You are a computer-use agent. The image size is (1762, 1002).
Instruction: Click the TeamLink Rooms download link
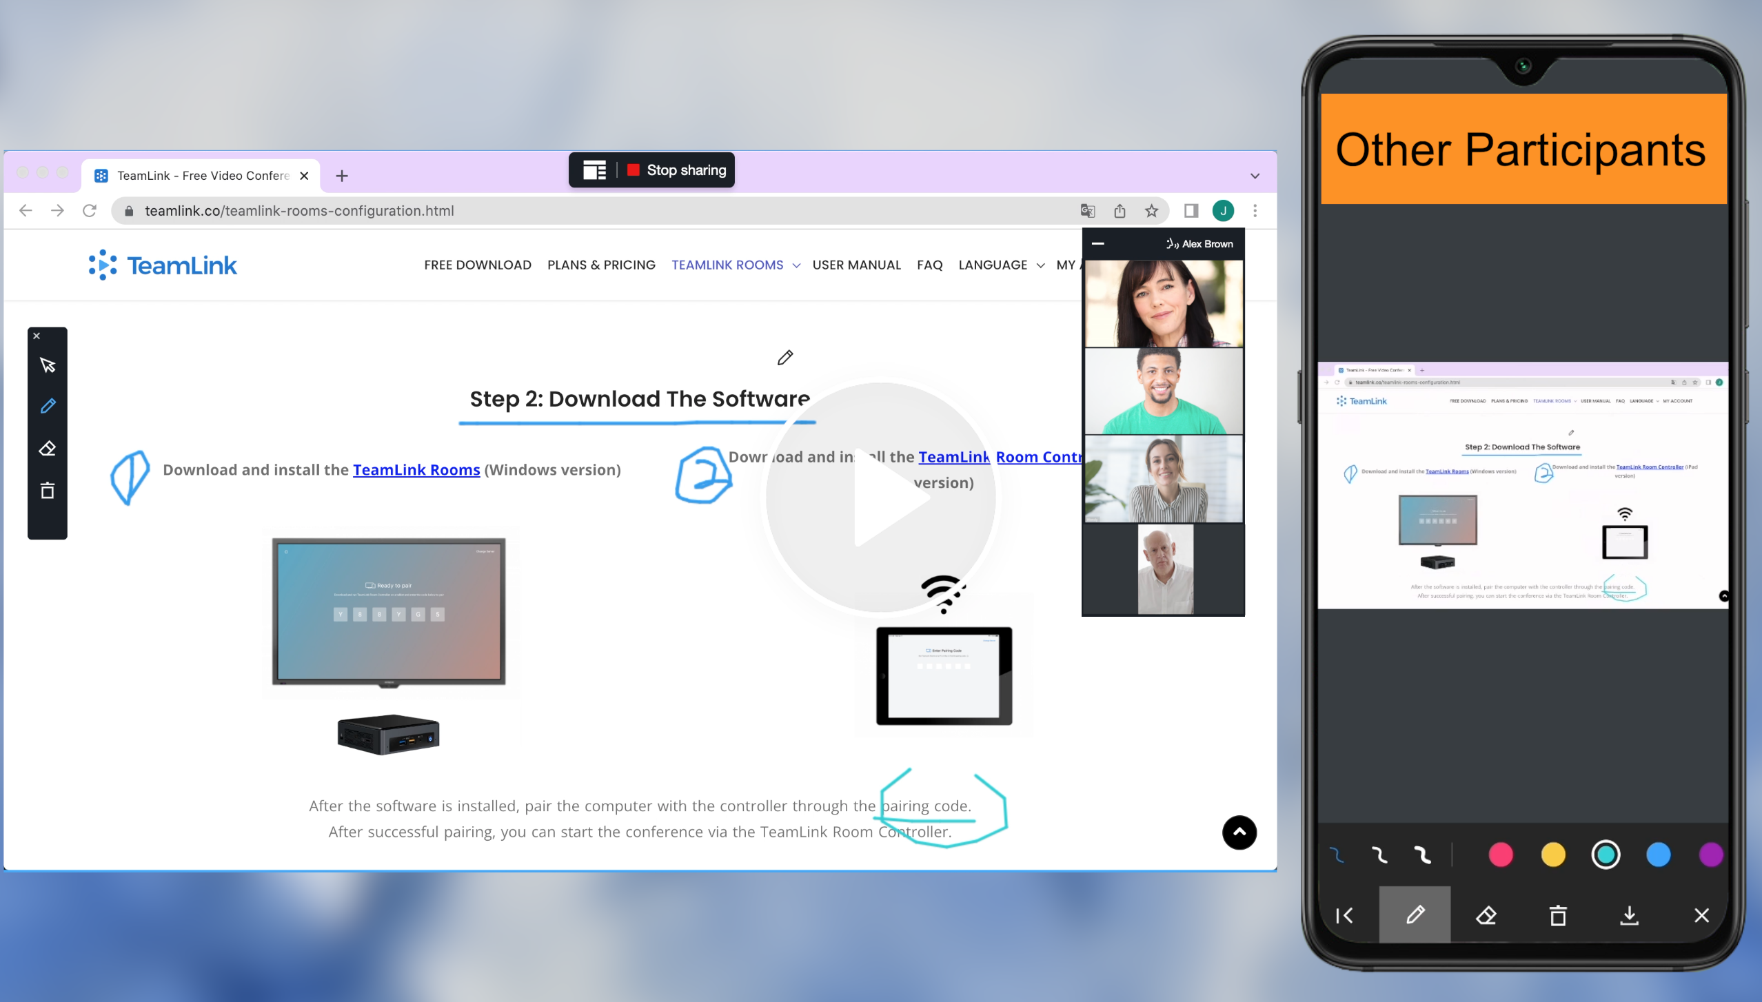click(416, 469)
